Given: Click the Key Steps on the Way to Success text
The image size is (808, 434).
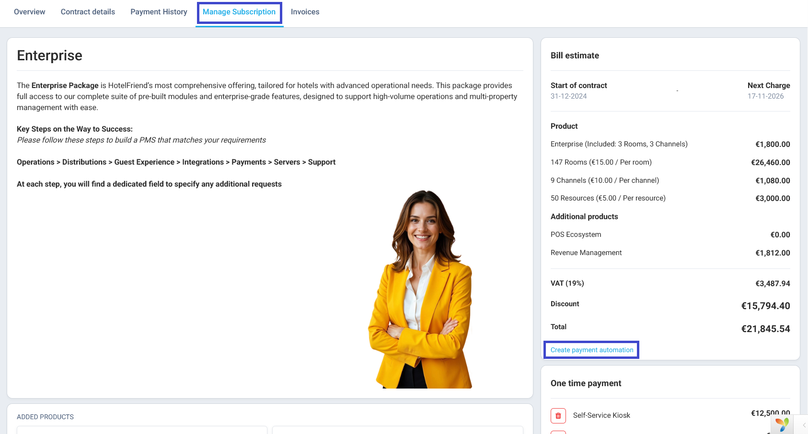Looking at the screenshot, I should coord(75,129).
